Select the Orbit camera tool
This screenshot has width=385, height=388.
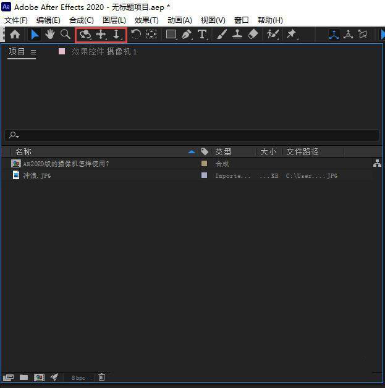(85, 35)
